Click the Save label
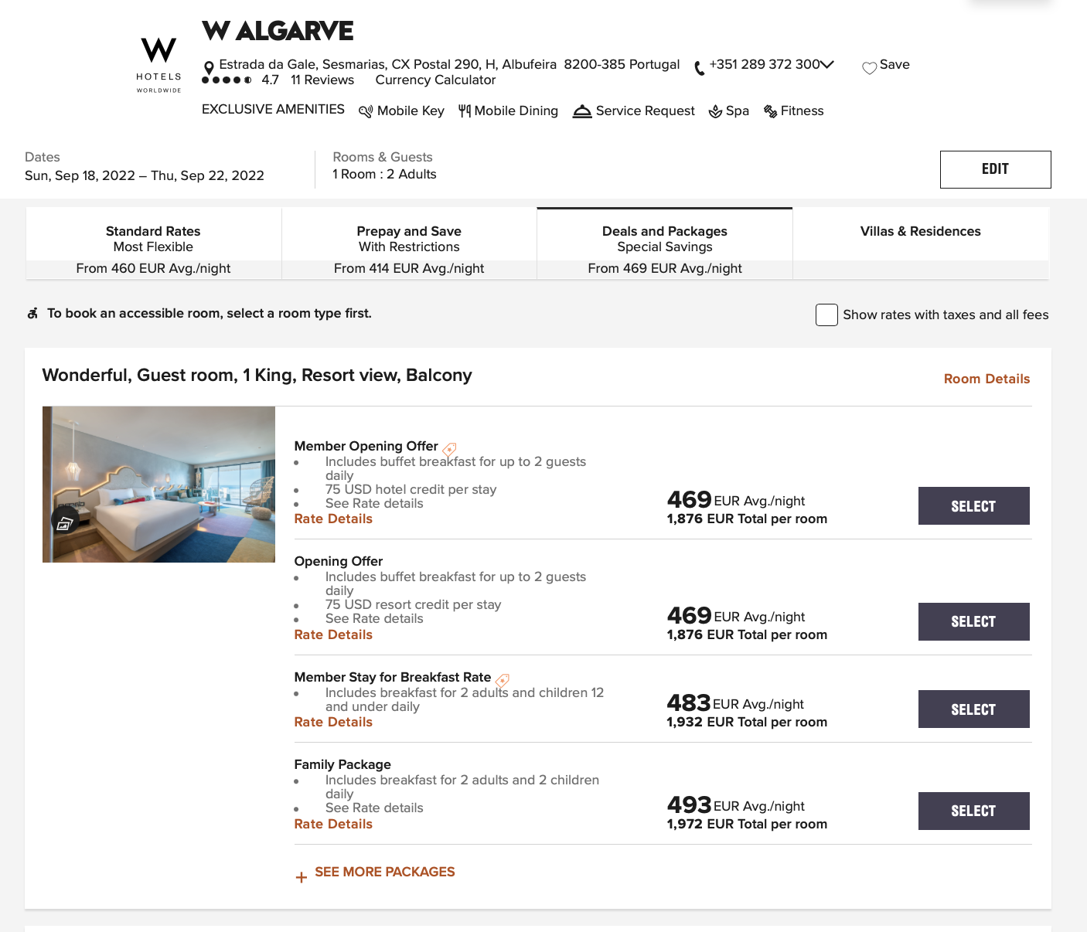This screenshot has height=932, width=1087. [894, 64]
